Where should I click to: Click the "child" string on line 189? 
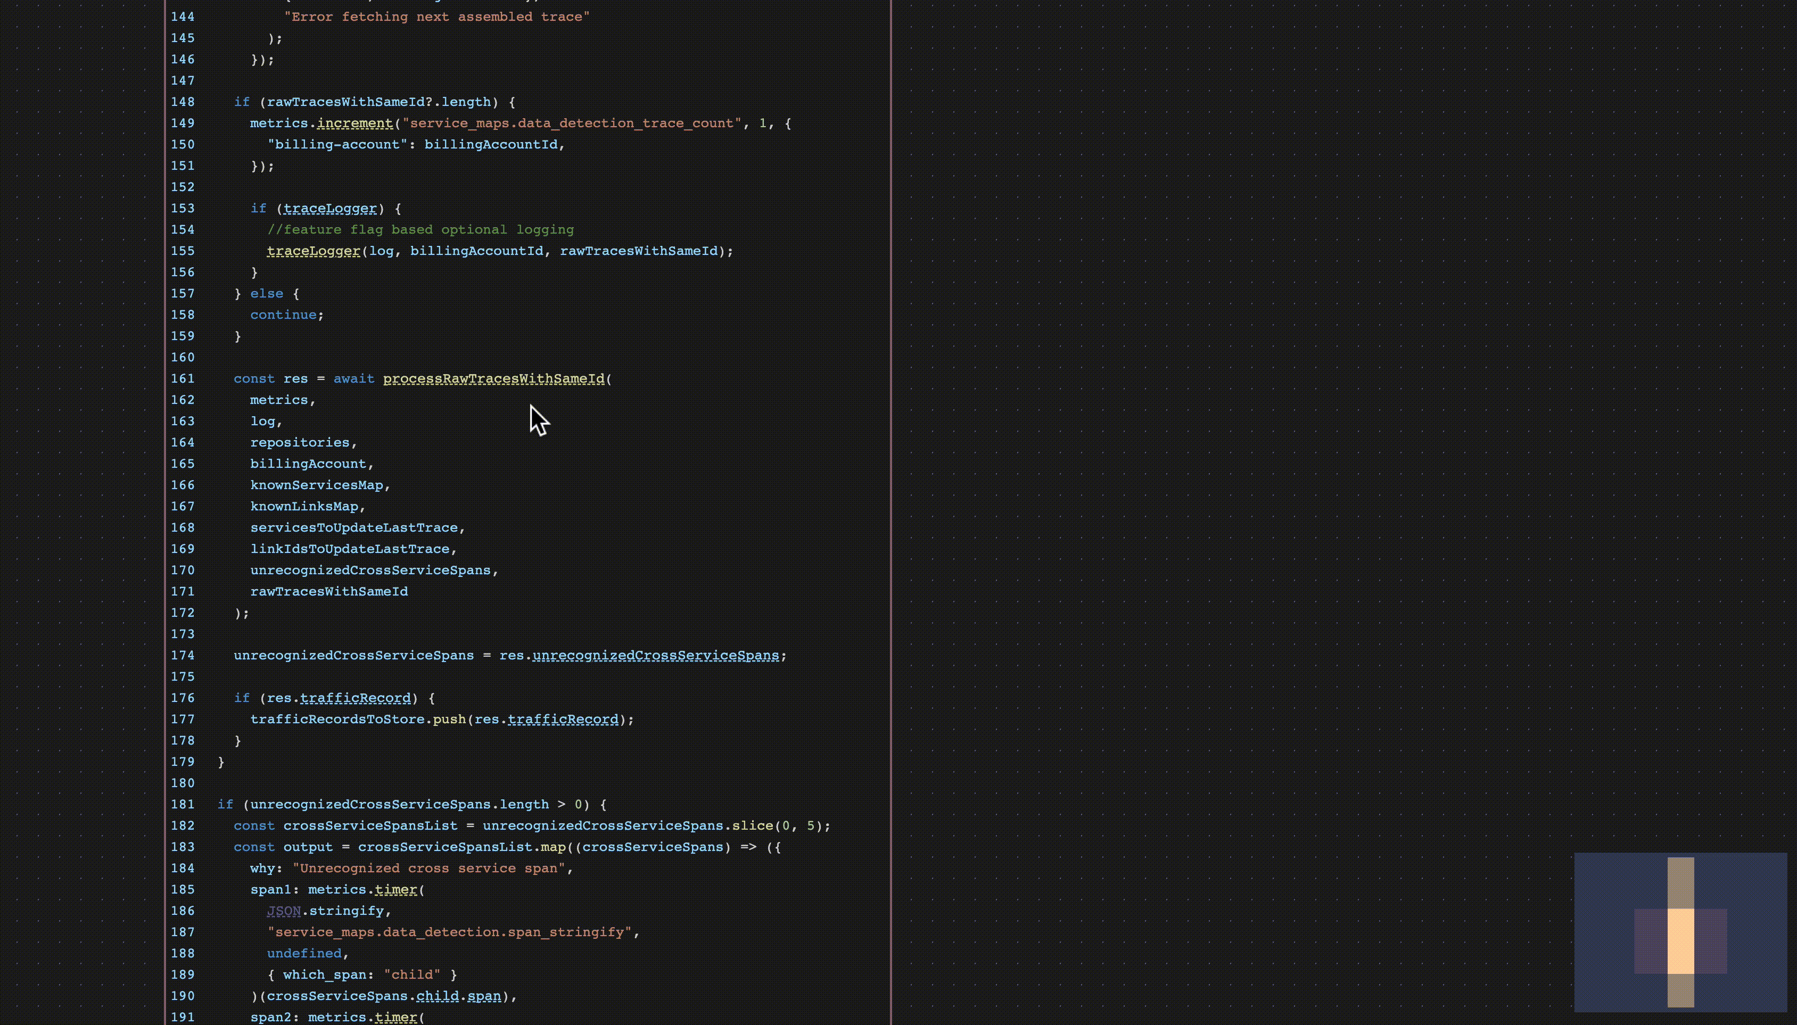[412, 974]
